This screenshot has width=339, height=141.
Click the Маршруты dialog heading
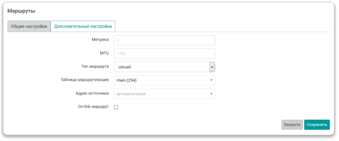(x=21, y=11)
